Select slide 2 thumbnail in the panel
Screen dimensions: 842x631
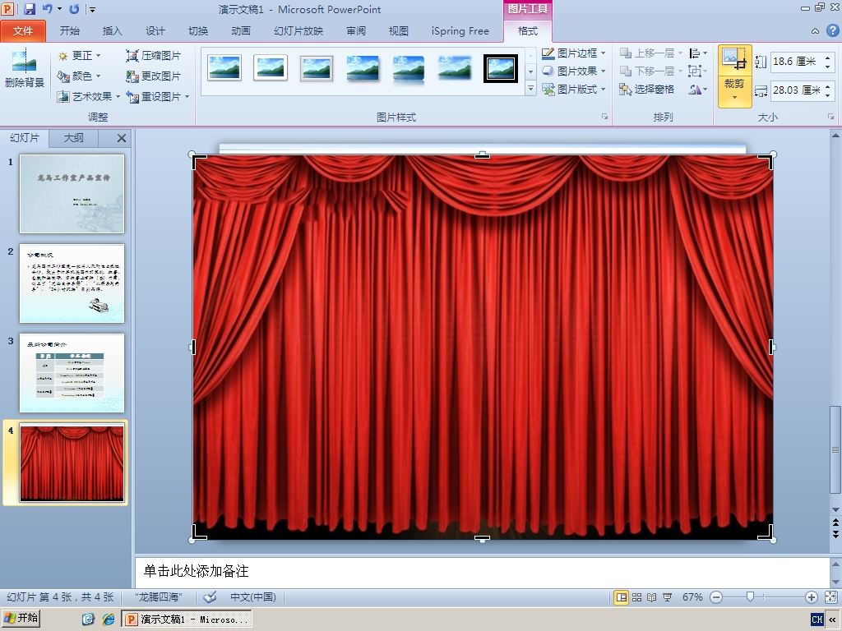72,283
